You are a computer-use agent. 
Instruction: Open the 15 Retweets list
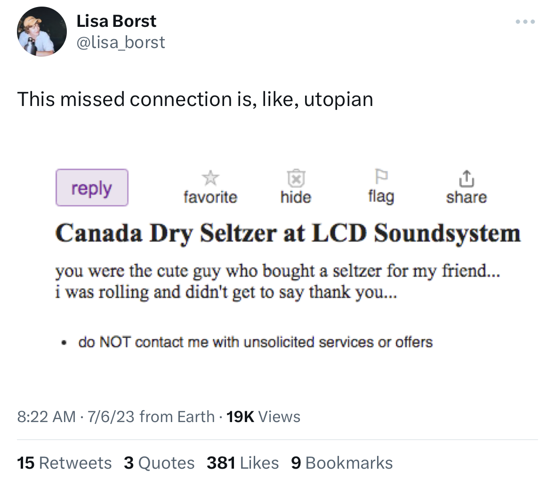click(64, 463)
